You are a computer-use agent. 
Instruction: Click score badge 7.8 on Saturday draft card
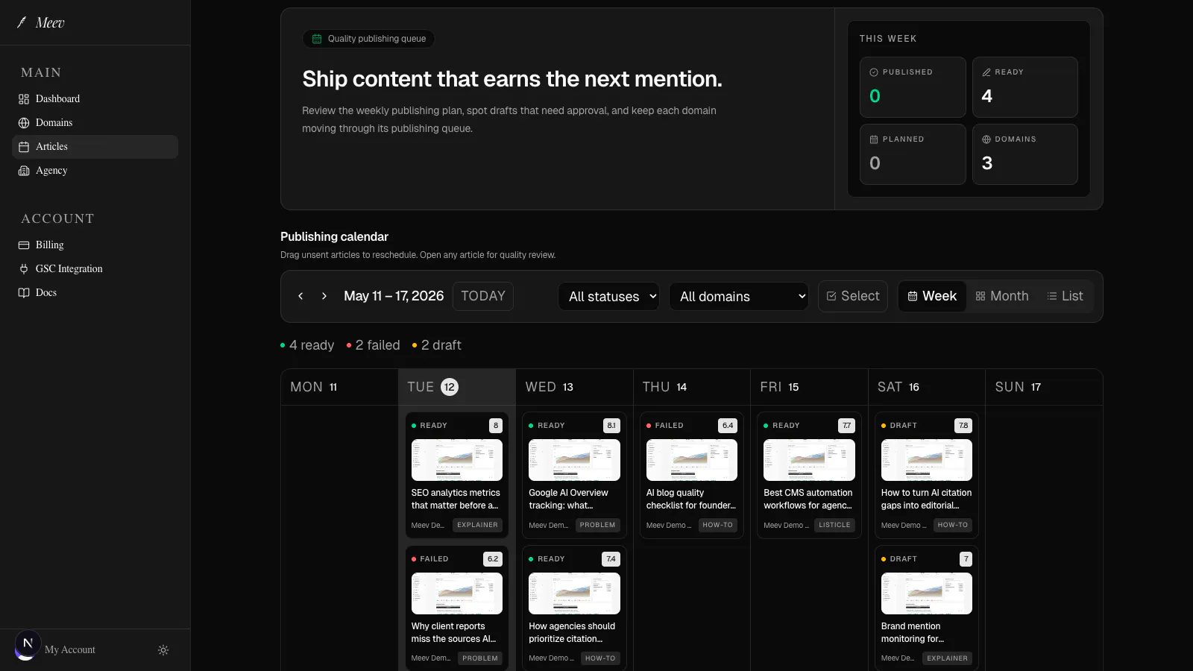pyautogui.click(x=963, y=426)
